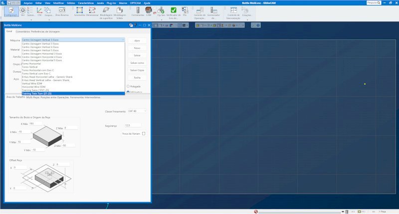Click the status bar progress slider
This screenshot has height=214, width=399.
[x=300, y=212]
